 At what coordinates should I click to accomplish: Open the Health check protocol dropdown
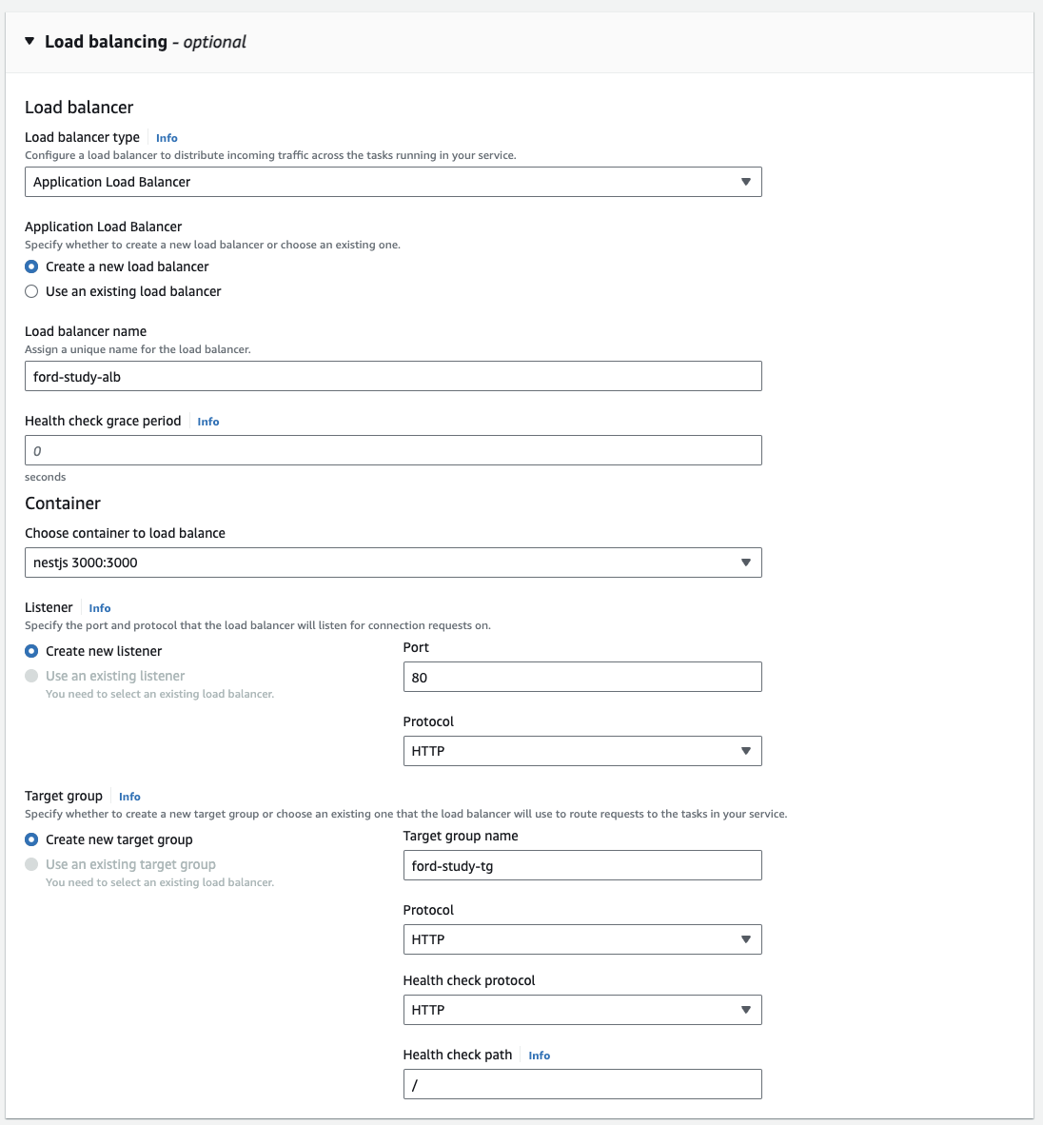pyautogui.click(x=582, y=1010)
